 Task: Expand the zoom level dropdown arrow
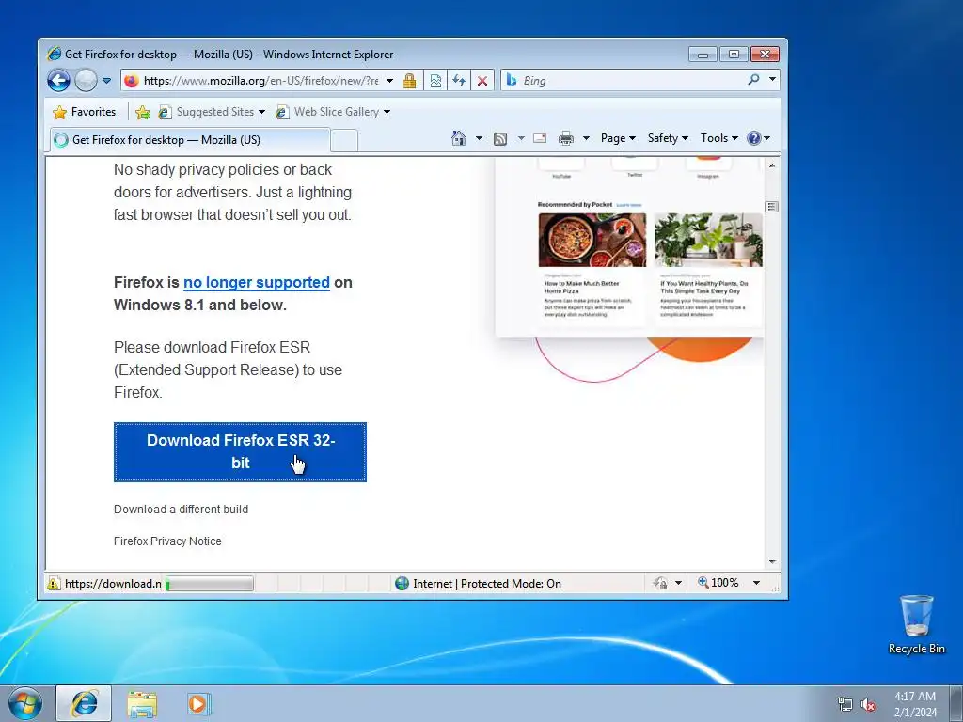tap(757, 583)
